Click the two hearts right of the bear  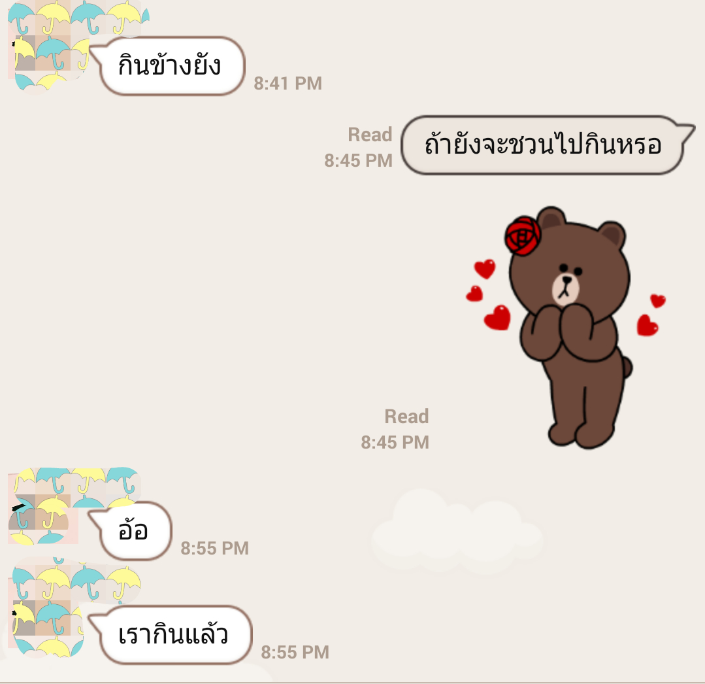click(651, 315)
